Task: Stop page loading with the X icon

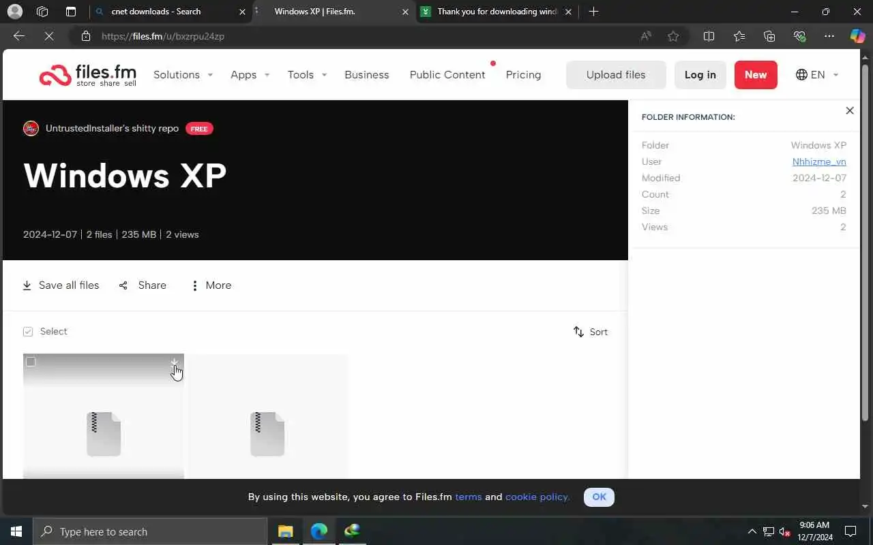Action: click(x=49, y=36)
